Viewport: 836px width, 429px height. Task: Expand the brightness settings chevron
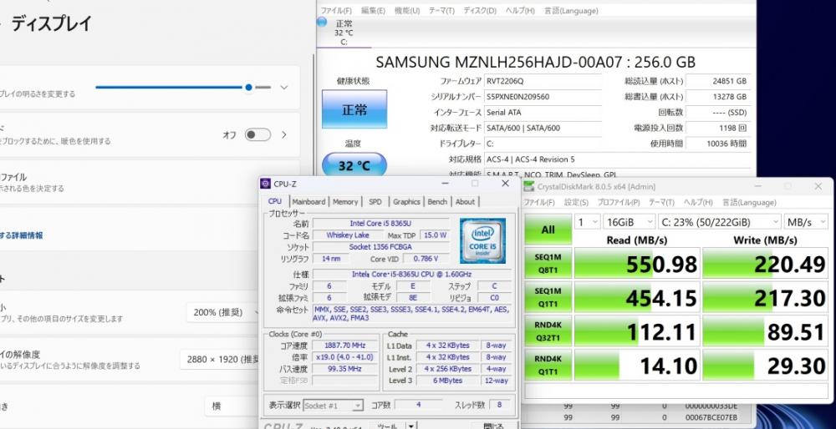point(284,88)
